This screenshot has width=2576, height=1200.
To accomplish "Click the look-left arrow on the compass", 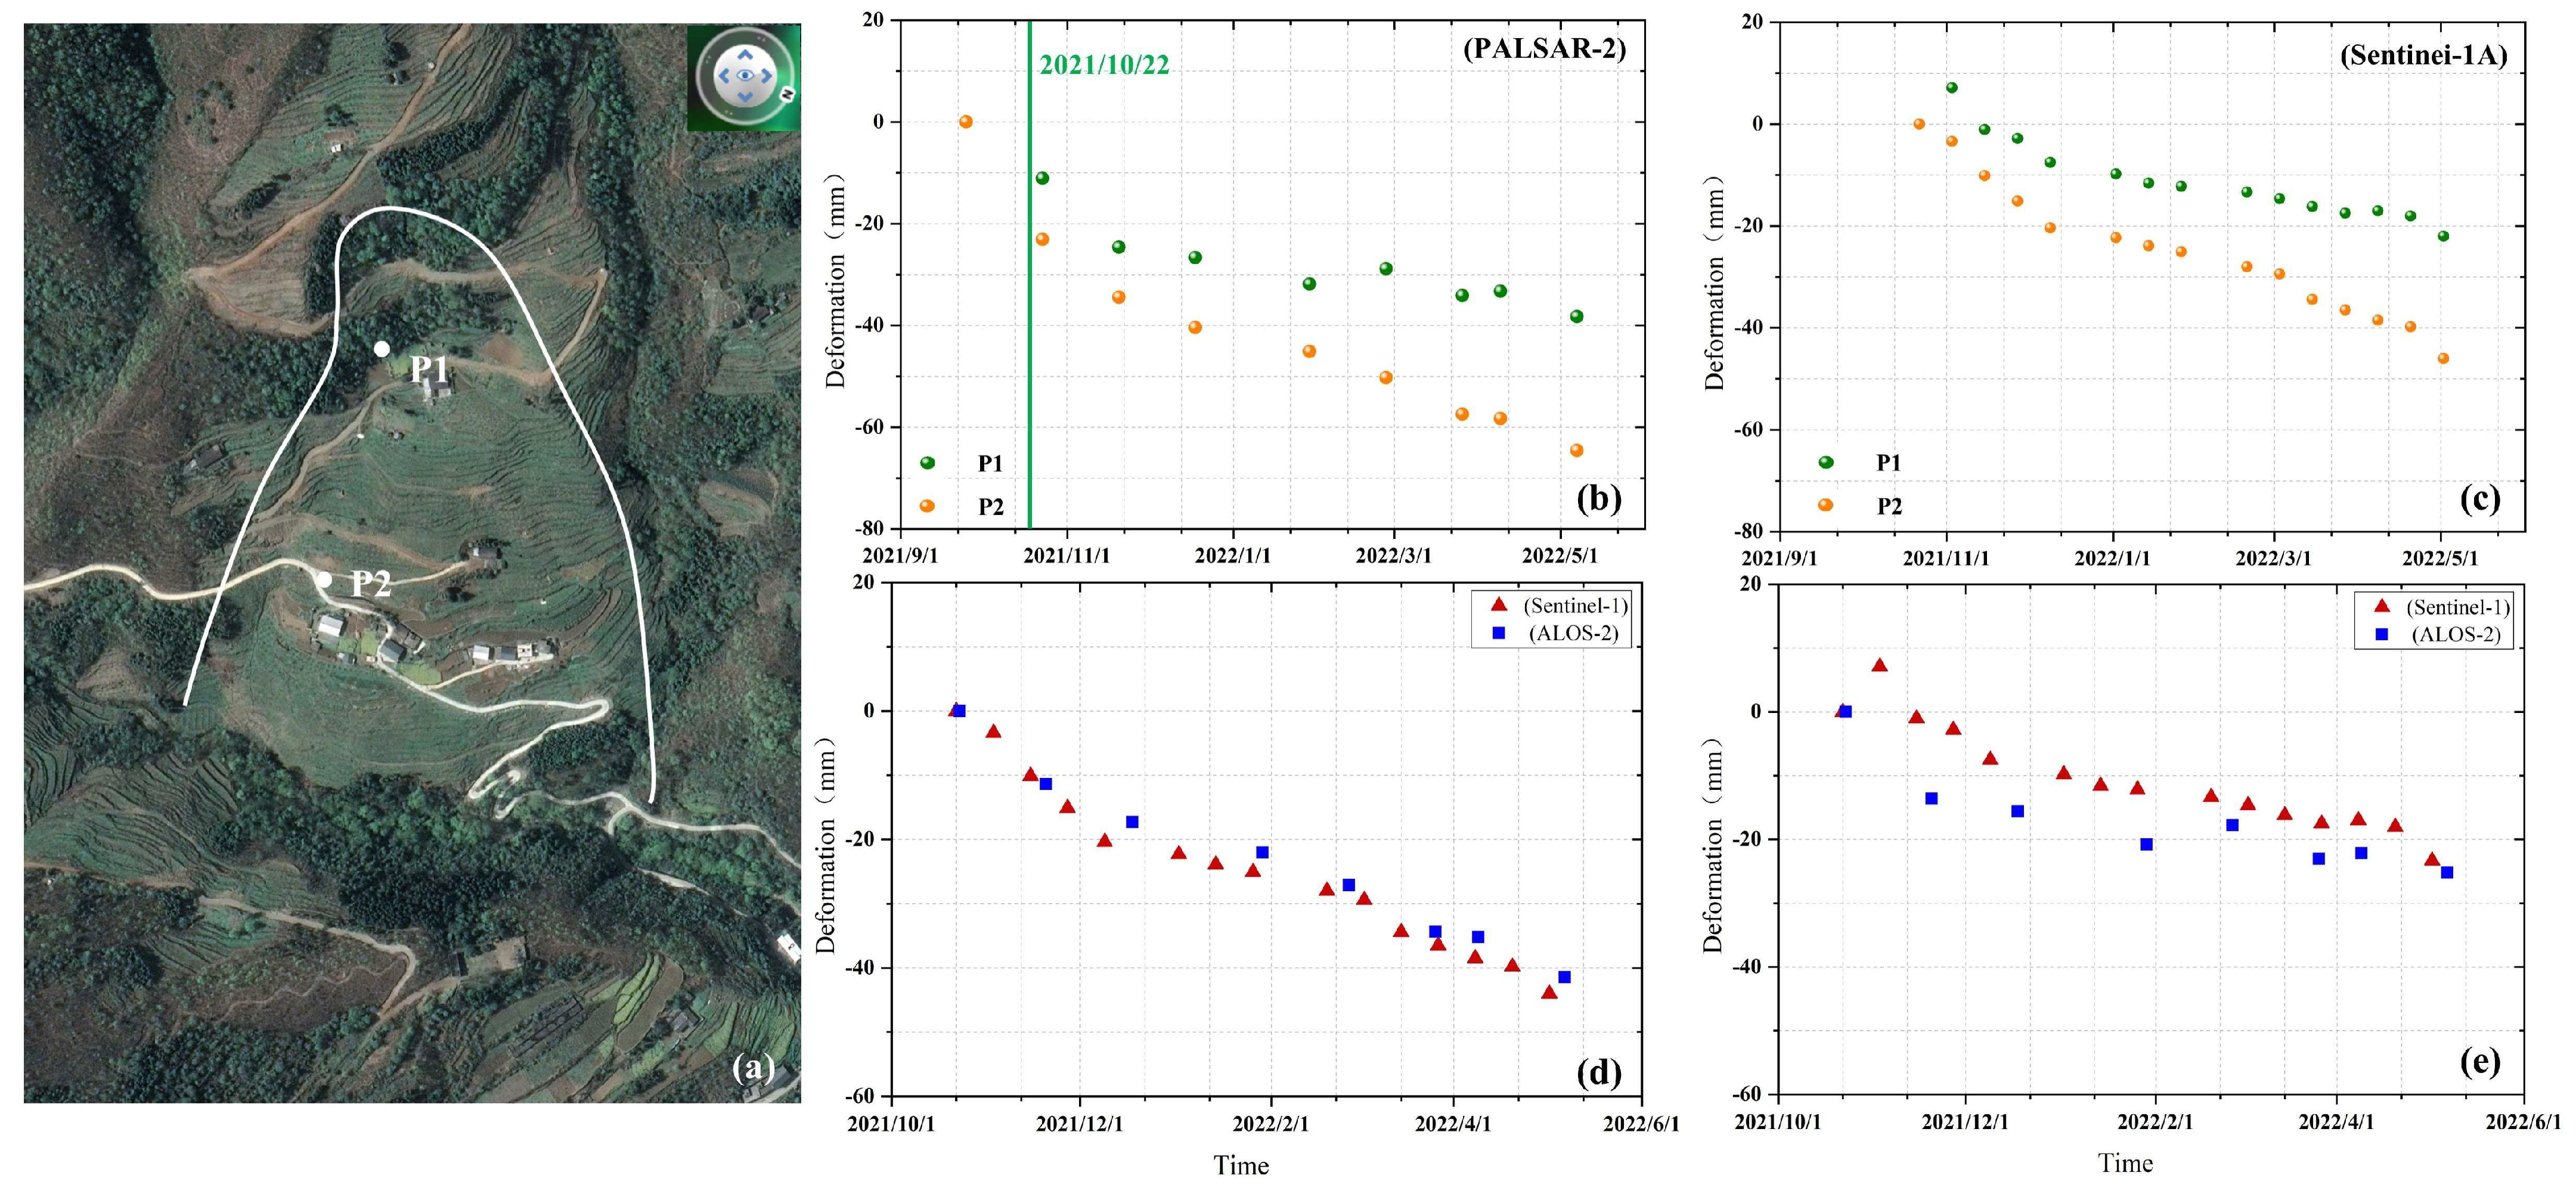I will pos(723,75).
